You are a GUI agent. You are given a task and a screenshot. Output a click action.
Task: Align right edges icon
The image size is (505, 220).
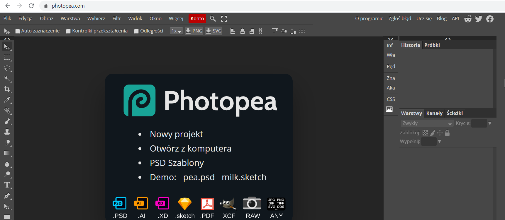pos(252,31)
